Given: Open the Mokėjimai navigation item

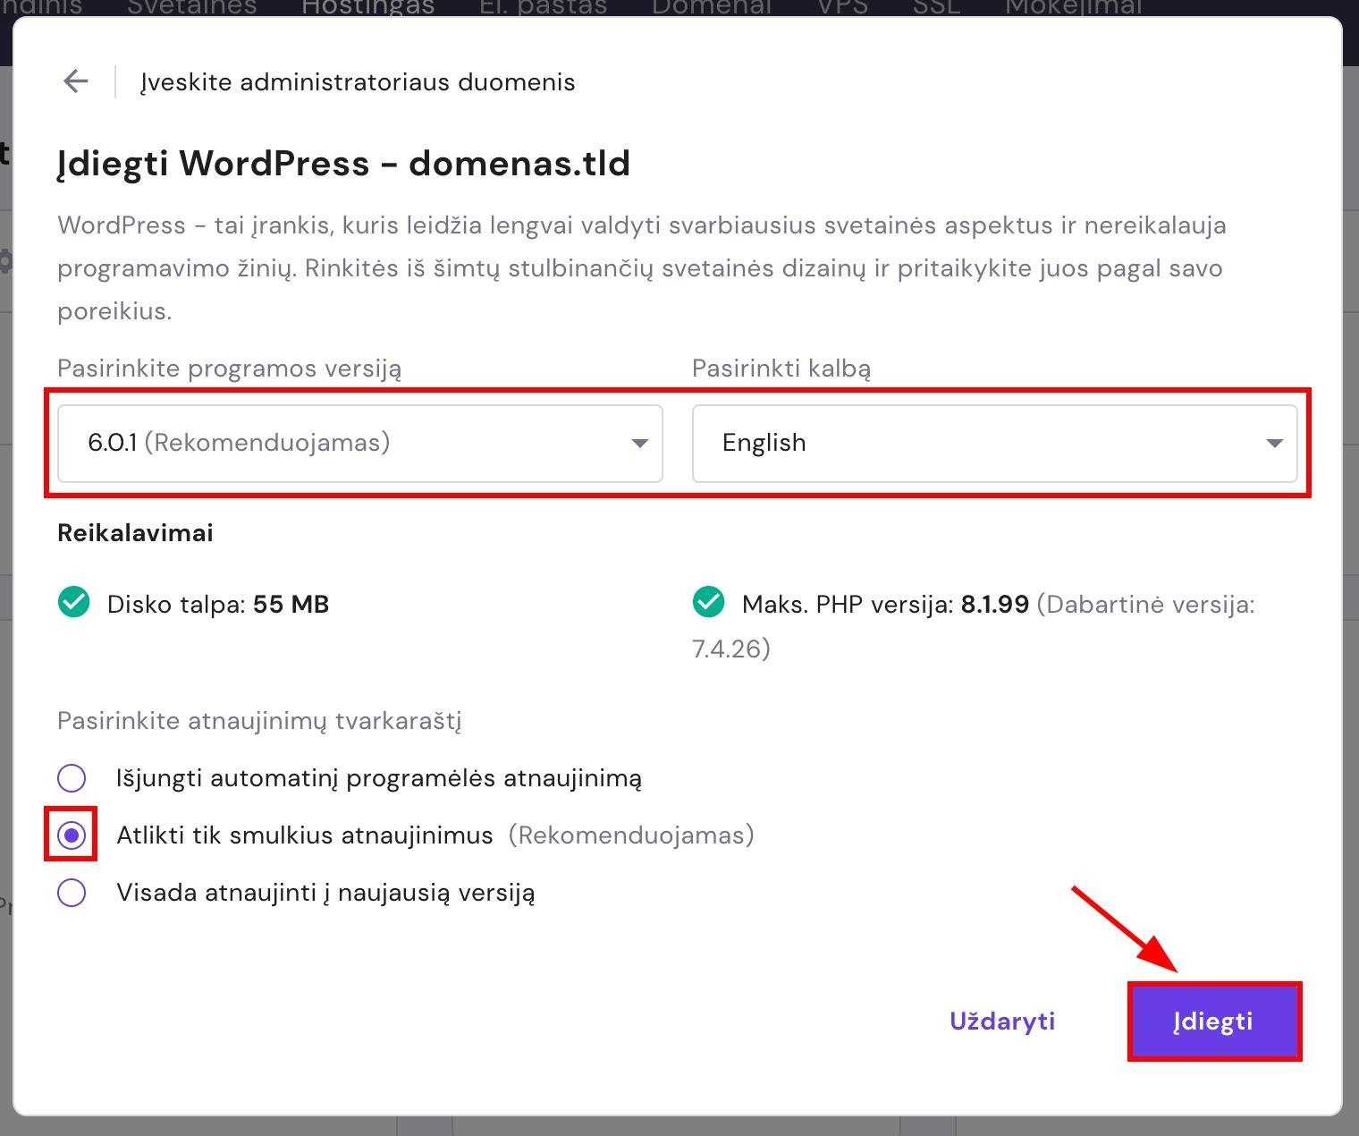Looking at the screenshot, I should [x=1073, y=7].
